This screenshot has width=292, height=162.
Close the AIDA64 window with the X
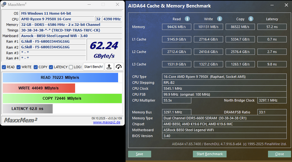coord(286,5)
